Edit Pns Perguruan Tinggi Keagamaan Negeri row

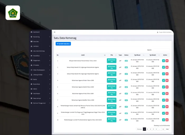click(x=163, y=113)
